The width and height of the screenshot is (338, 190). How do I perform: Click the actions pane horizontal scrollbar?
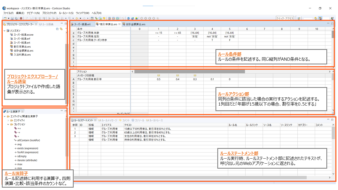click(189, 72)
